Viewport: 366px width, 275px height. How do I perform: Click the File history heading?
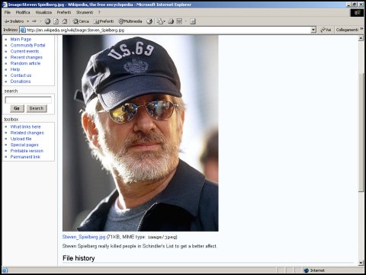(x=79, y=258)
